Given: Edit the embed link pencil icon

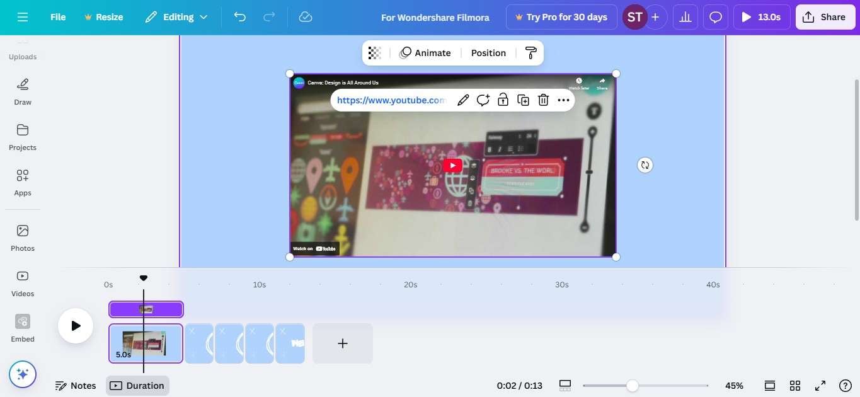Looking at the screenshot, I should click(463, 100).
